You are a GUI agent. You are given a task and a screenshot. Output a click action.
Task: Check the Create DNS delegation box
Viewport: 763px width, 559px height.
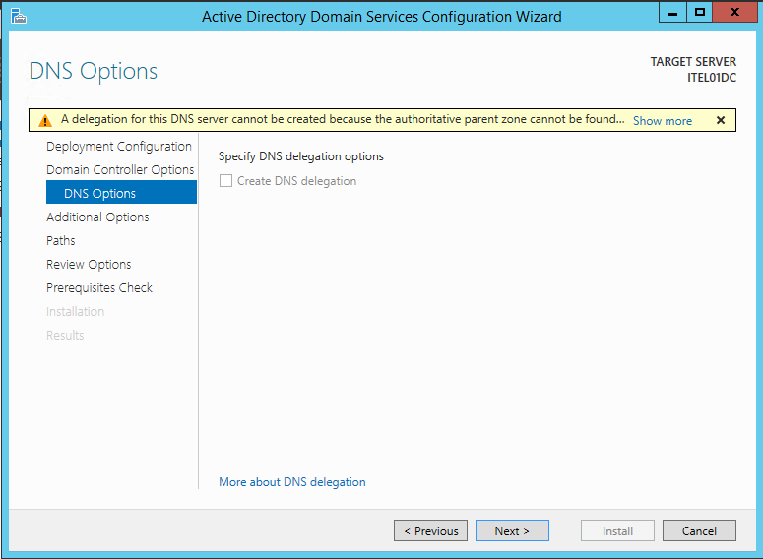click(225, 181)
